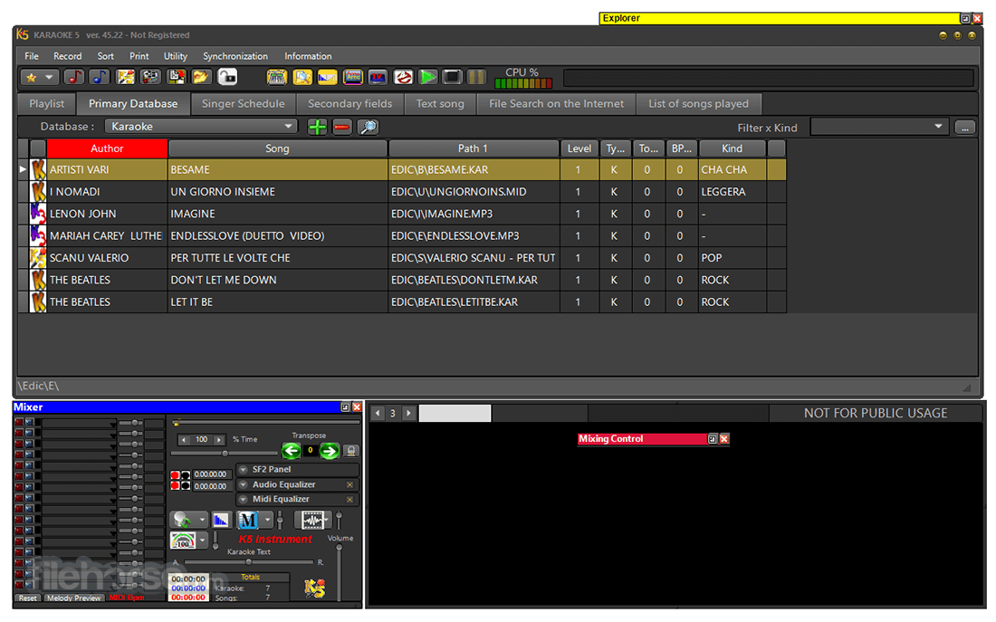The image size is (996, 622).
Task: Switch to the Singer Schedule tab
Action: 244,103
